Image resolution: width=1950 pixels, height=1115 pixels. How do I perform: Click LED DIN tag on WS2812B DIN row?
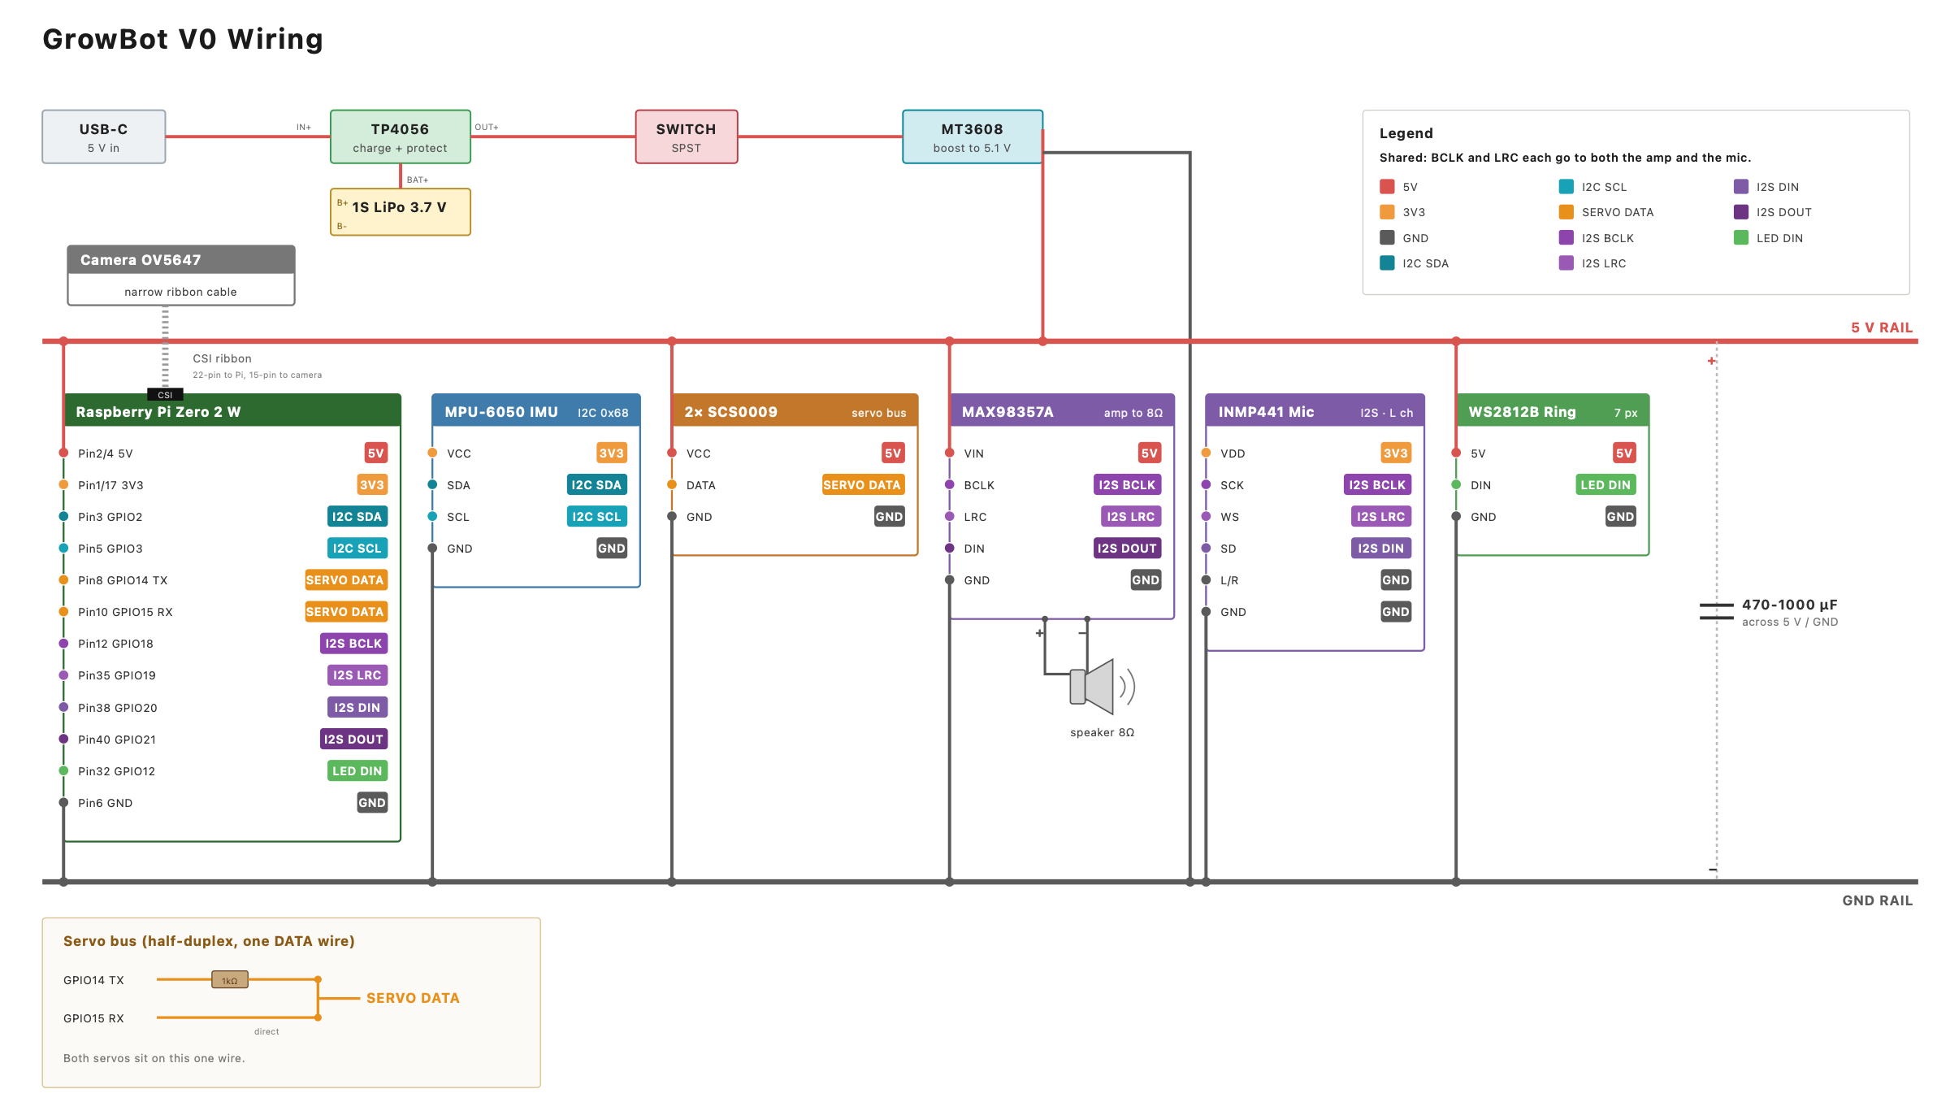tap(1605, 485)
